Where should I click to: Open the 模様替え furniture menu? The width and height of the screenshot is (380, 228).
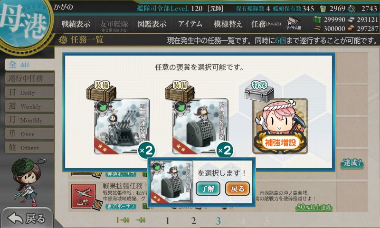click(x=228, y=24)
